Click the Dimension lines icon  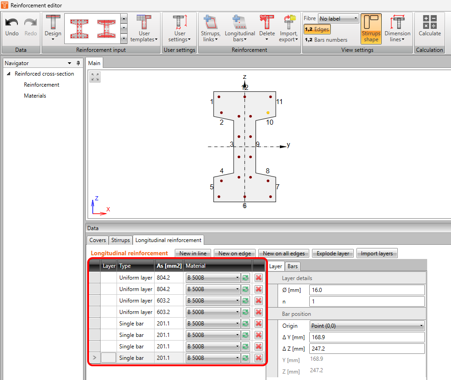pyautogui.click(x=397, y=28)
